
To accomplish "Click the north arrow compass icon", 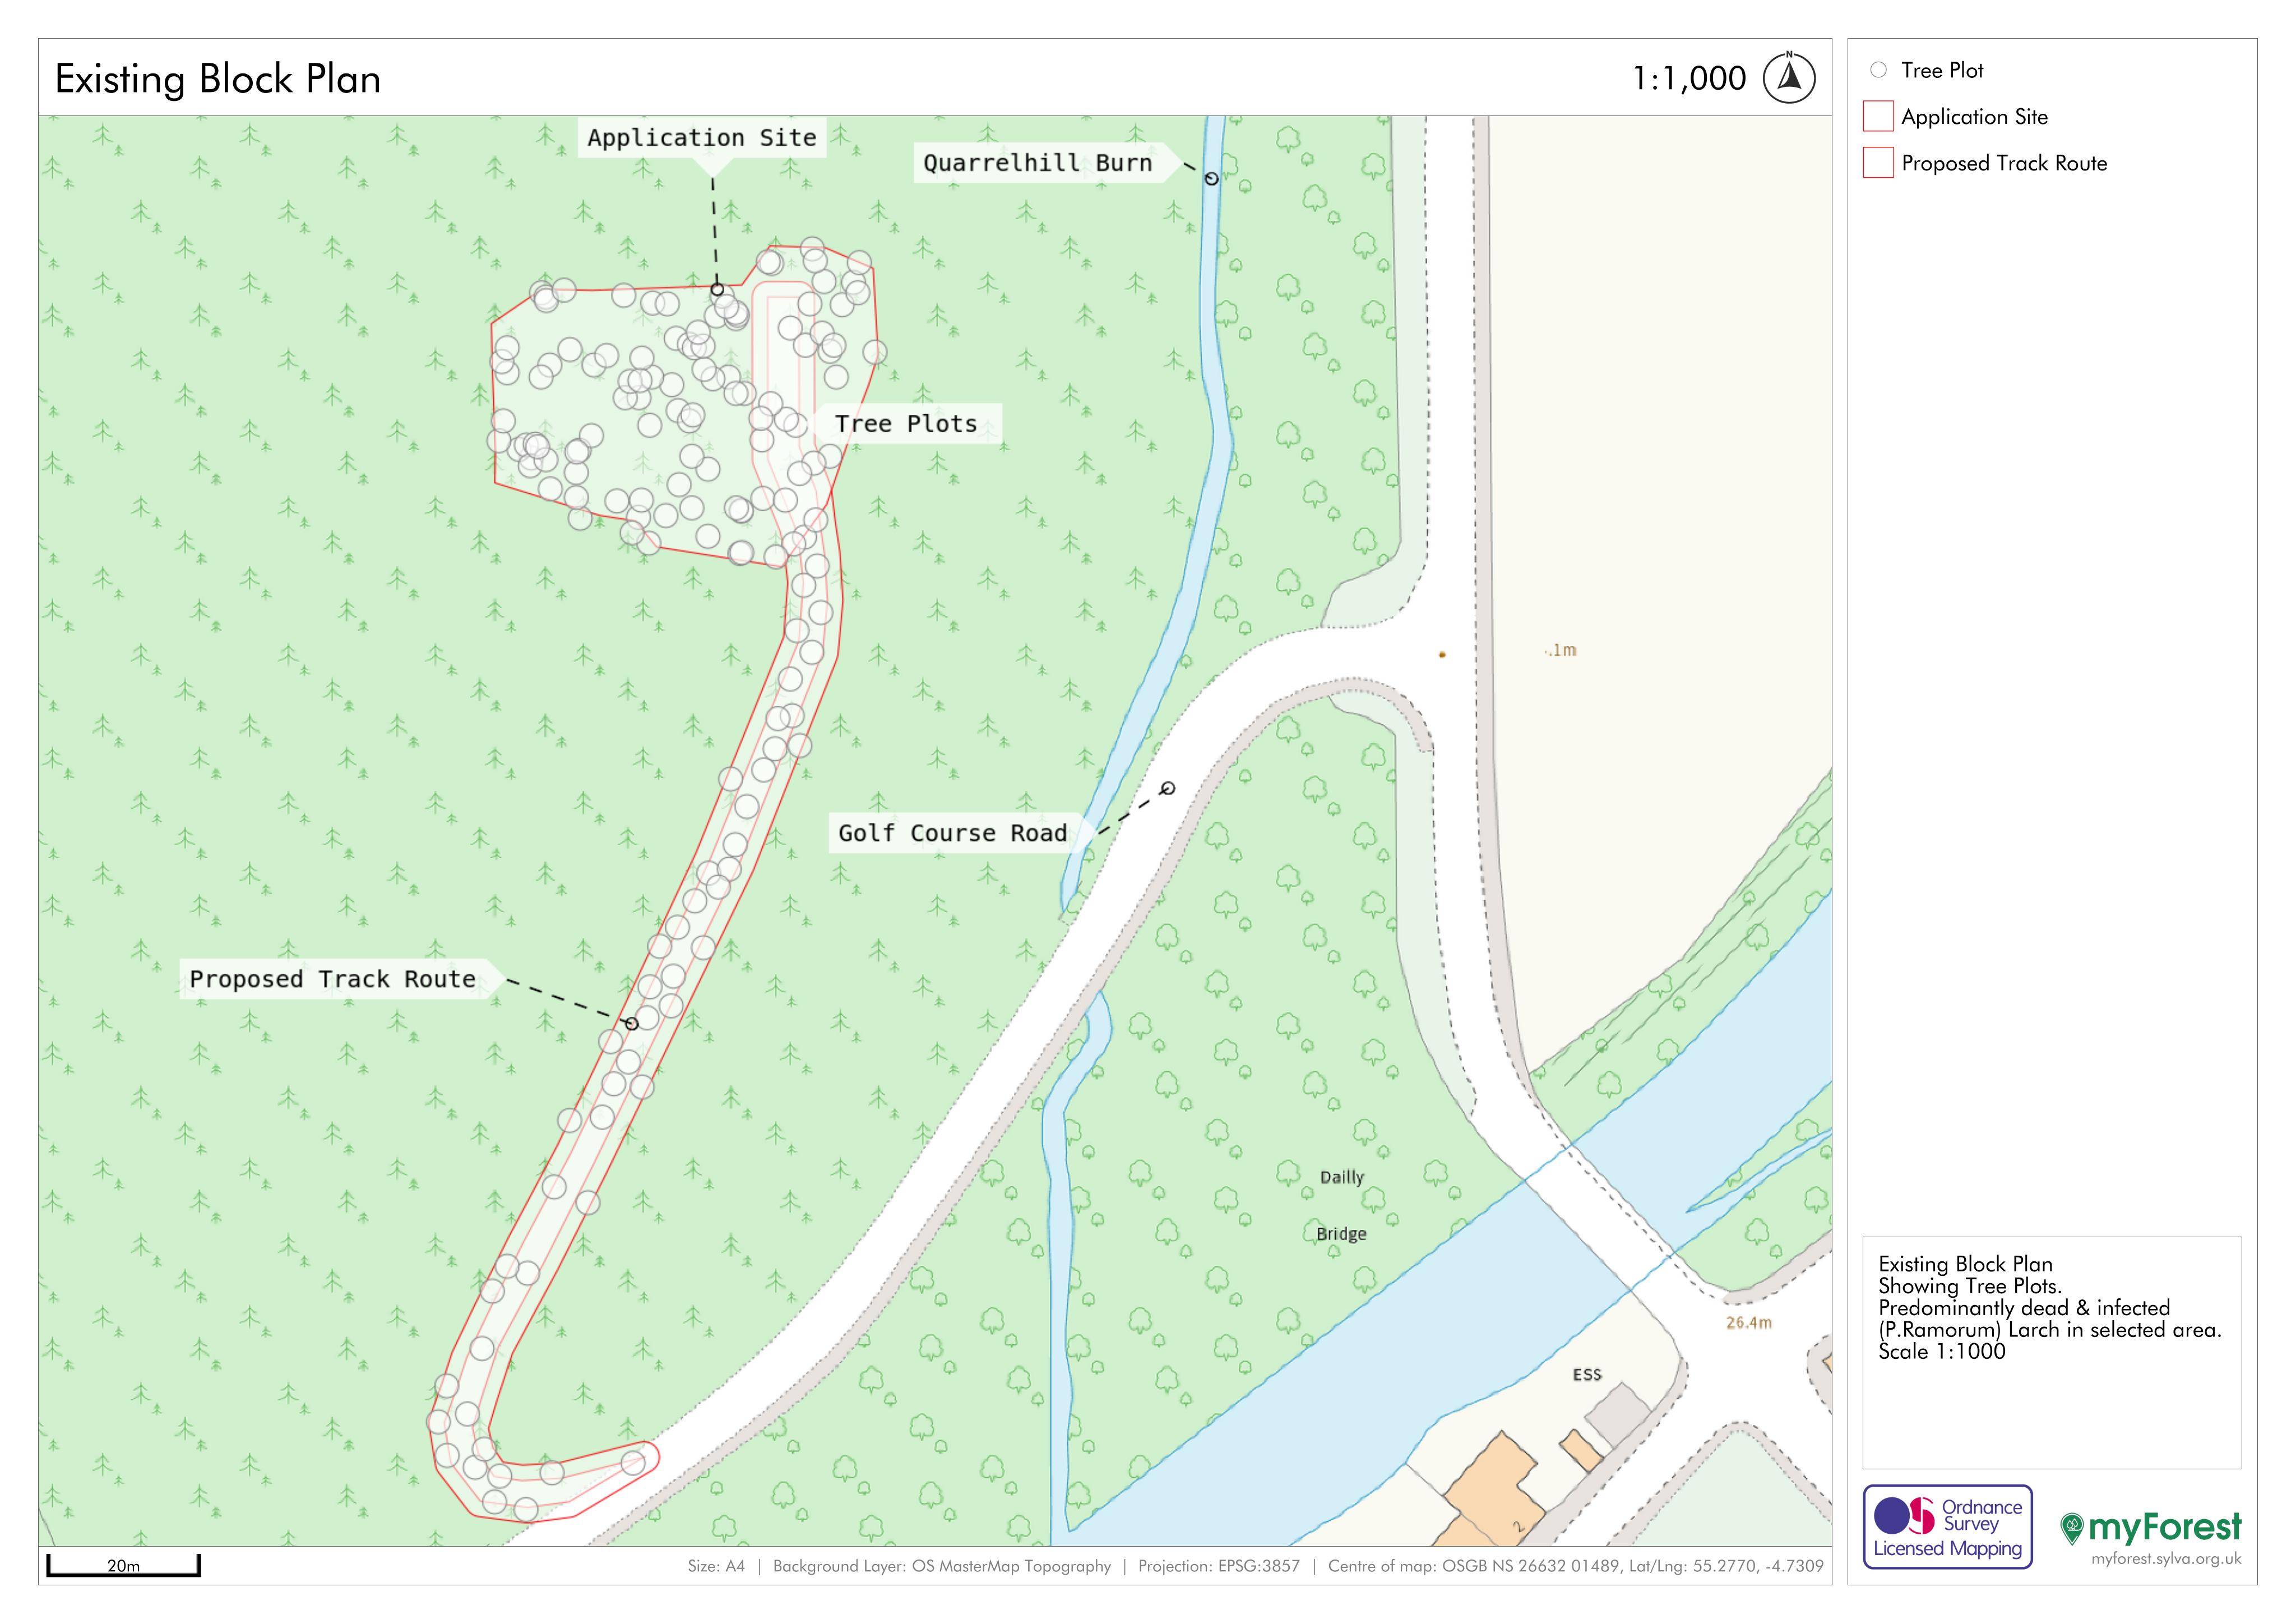I will tap(1789, 78).
